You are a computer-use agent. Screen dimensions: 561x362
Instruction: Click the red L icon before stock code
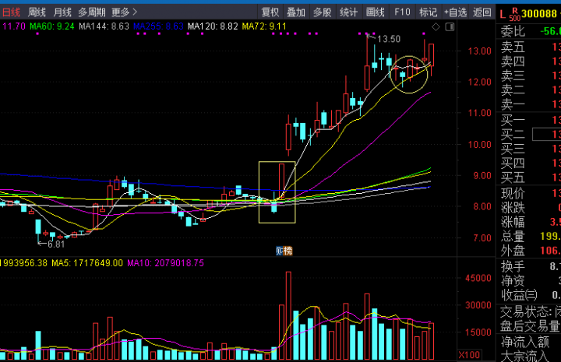[x=502, y=13]
